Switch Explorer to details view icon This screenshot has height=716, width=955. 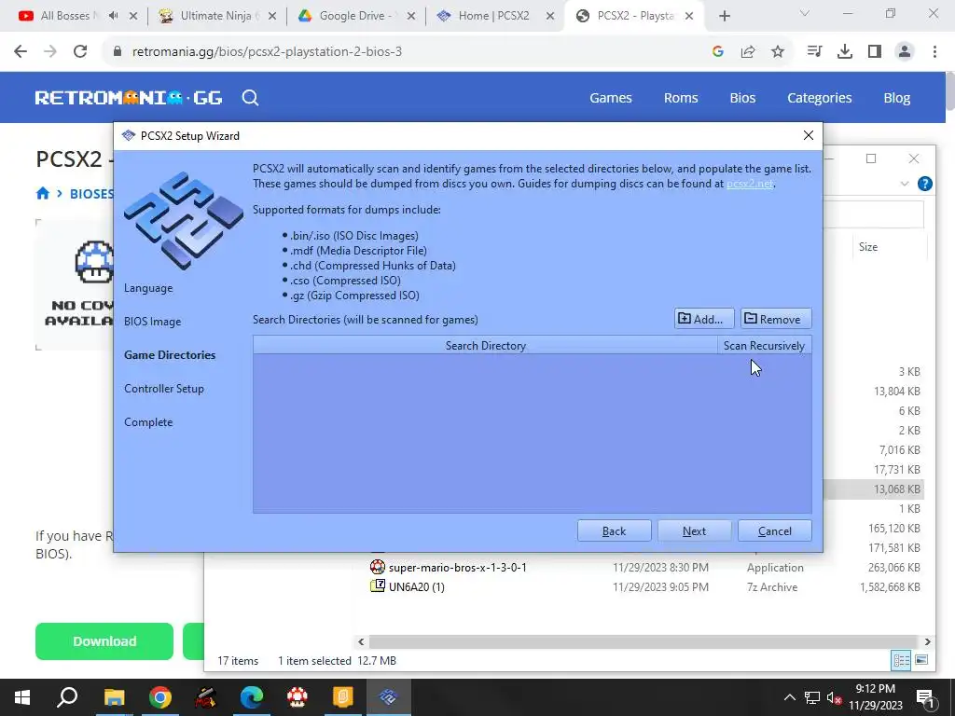pyautogui.click(x=901, y=661)
